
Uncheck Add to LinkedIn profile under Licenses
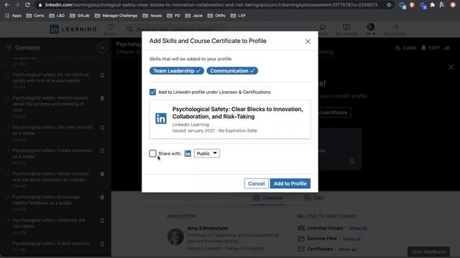pos(152,92)
